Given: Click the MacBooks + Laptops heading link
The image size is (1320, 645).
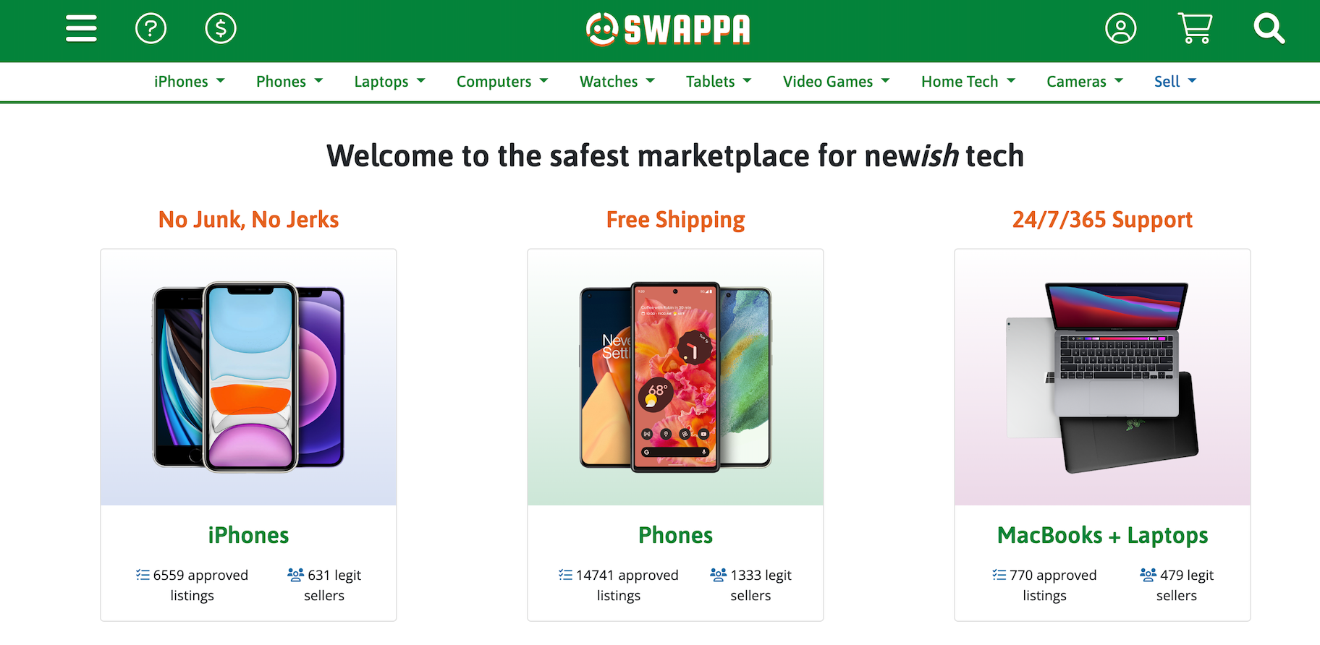Looking at the screenshot, I should click(x=1102, y=535).
